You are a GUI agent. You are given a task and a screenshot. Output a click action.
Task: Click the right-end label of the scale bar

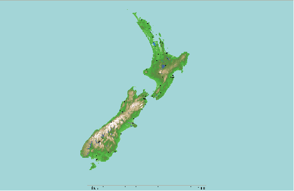tap(202, 188)
